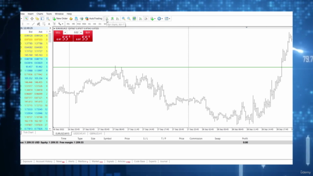Viewport: 313px width, 176px height.
Task: Open the Tools menu
Action: [x=49, y=14]
